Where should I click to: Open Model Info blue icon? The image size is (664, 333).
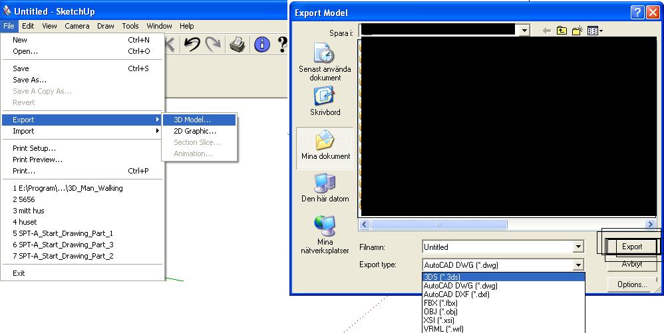click(x=261, y=44)
